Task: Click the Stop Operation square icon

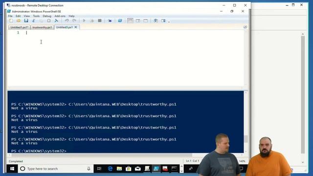Action: [100, 21]
